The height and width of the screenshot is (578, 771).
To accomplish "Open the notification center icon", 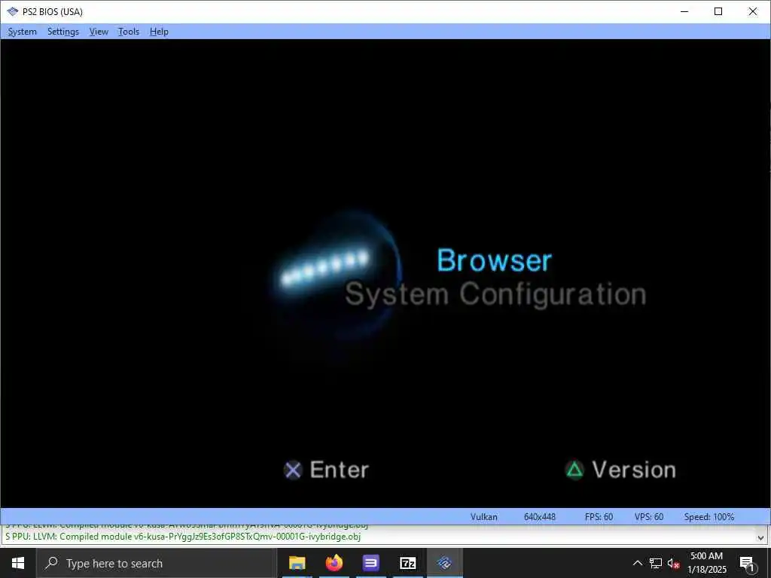I will pos(747,564).
